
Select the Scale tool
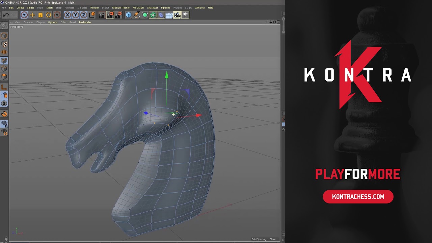(x=40, y=15)
